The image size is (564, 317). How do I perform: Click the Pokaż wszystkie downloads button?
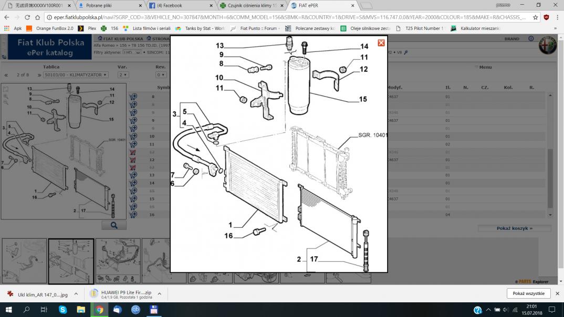(528, 293)
